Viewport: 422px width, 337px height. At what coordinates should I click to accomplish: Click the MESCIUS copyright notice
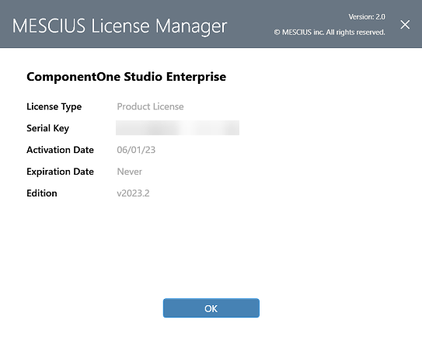click(x=330, y=33)
